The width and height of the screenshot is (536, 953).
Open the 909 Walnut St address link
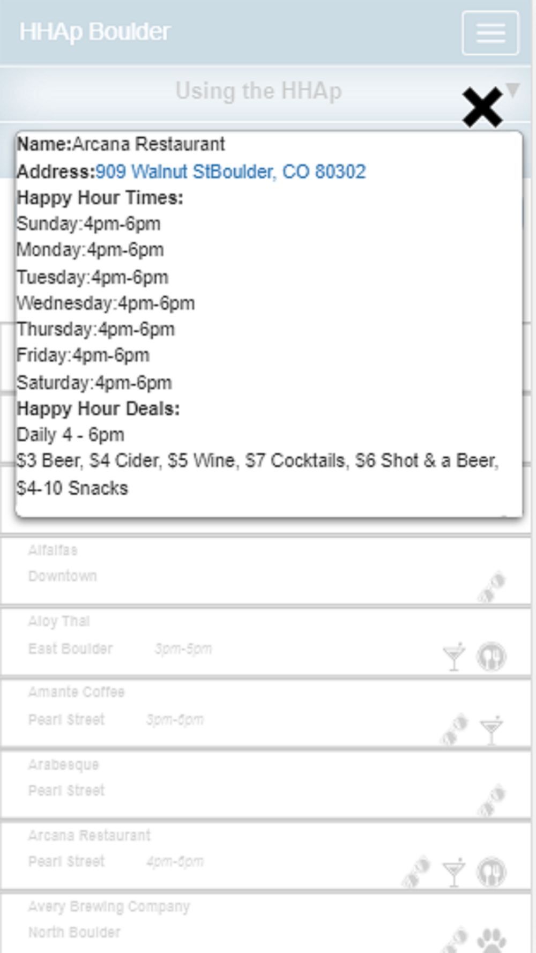tap(230, 172)
